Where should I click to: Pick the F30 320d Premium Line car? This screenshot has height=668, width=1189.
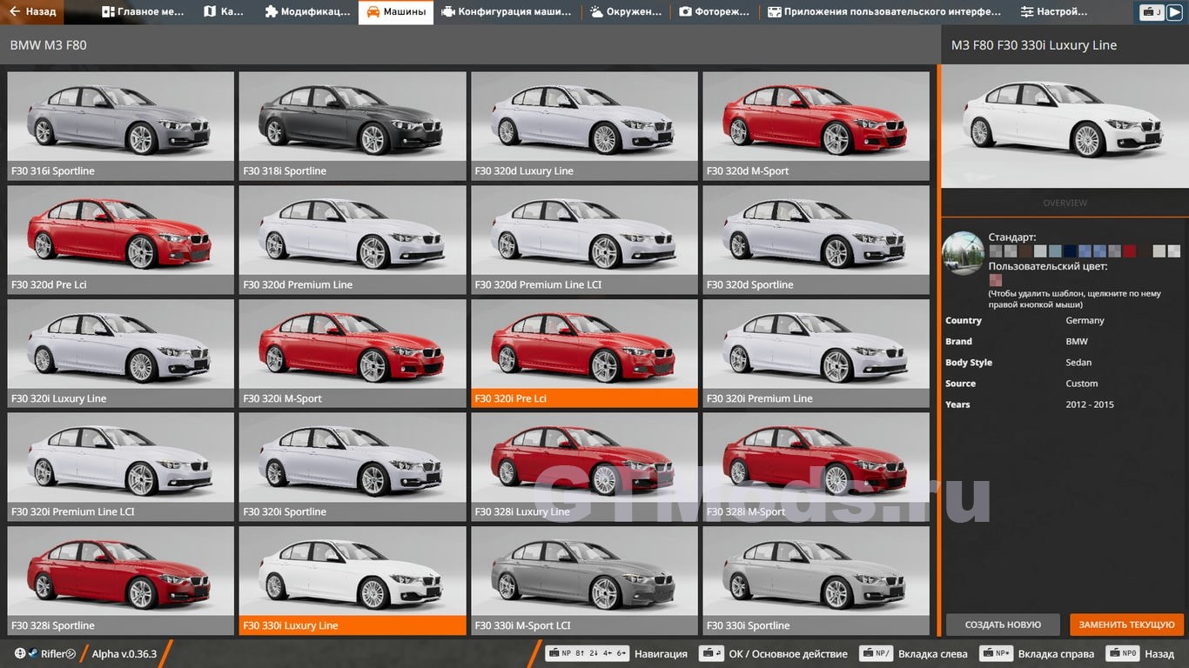click(353, 240)
